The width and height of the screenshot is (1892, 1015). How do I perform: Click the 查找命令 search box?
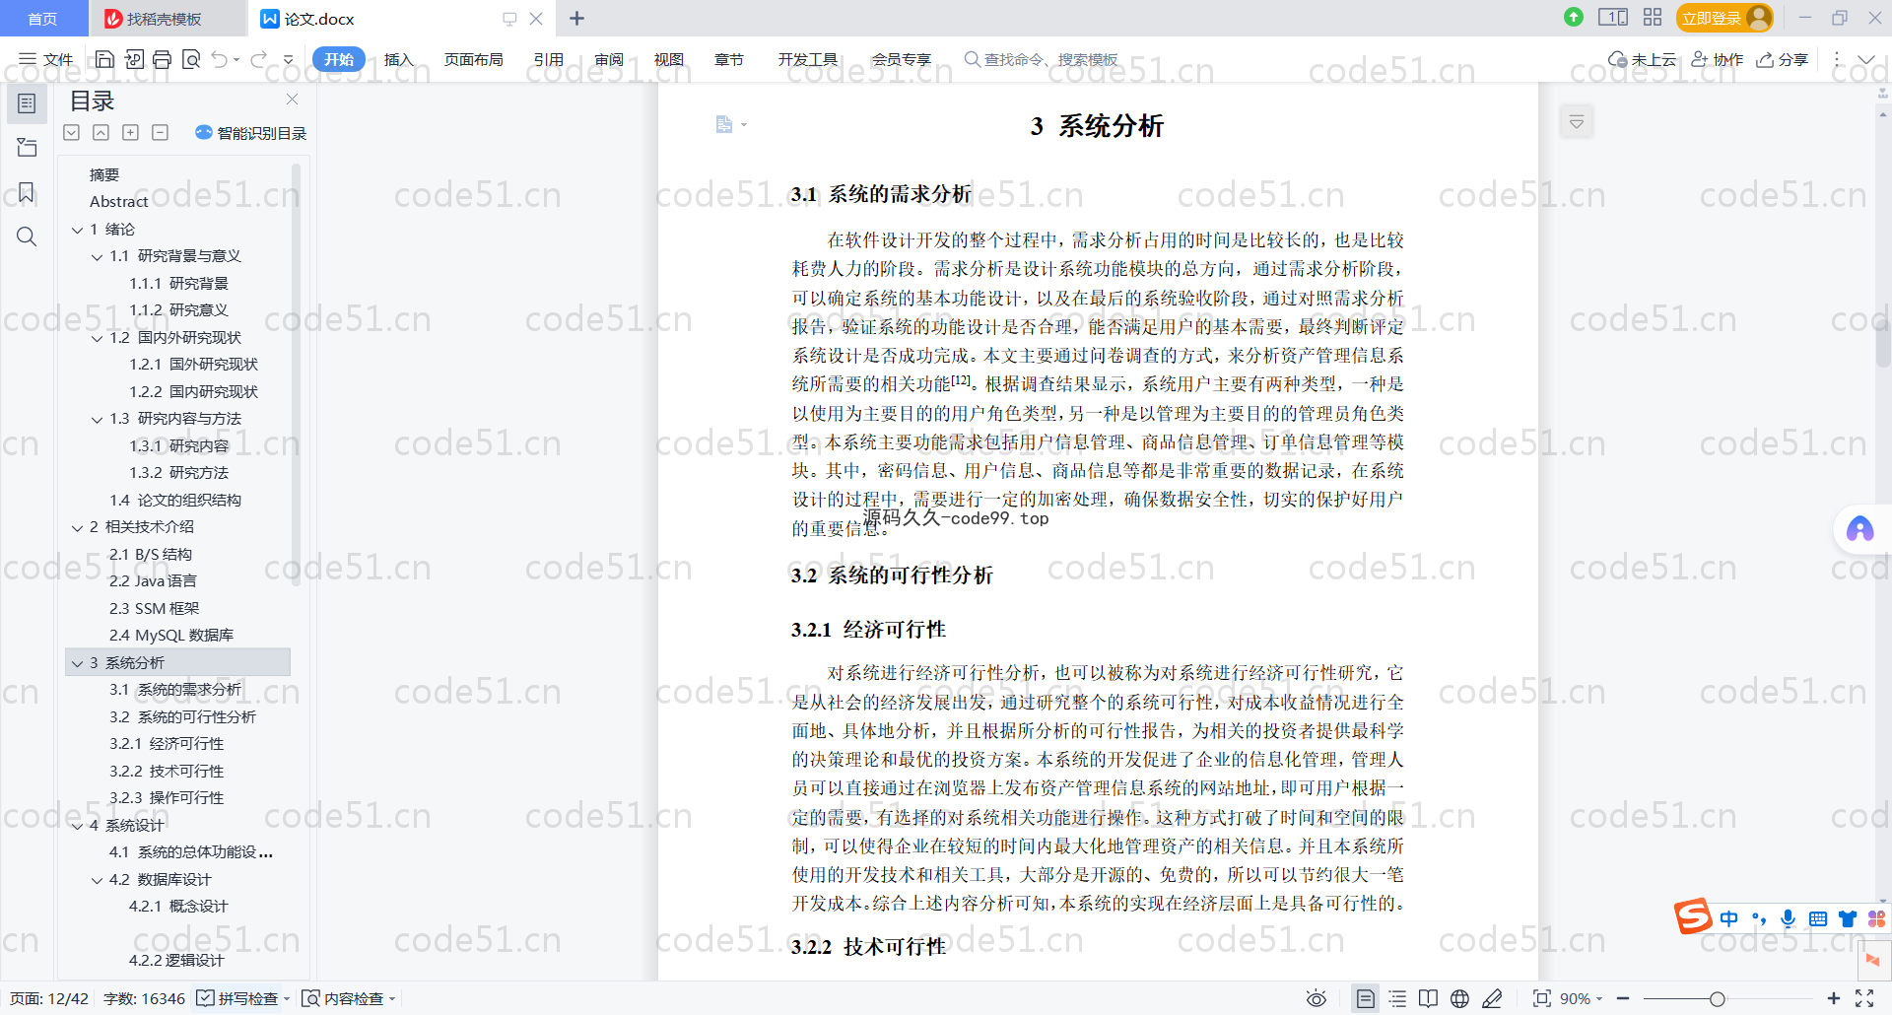1042,59
